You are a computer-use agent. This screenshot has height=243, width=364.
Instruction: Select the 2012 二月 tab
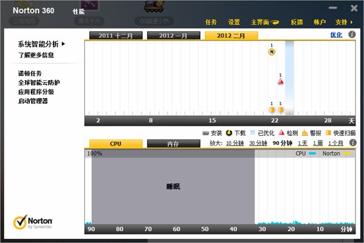pos(231,36)
